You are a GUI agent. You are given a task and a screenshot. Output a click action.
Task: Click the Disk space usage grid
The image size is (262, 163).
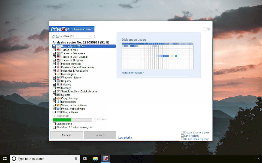pyautogui.click(x=158, y=56)
